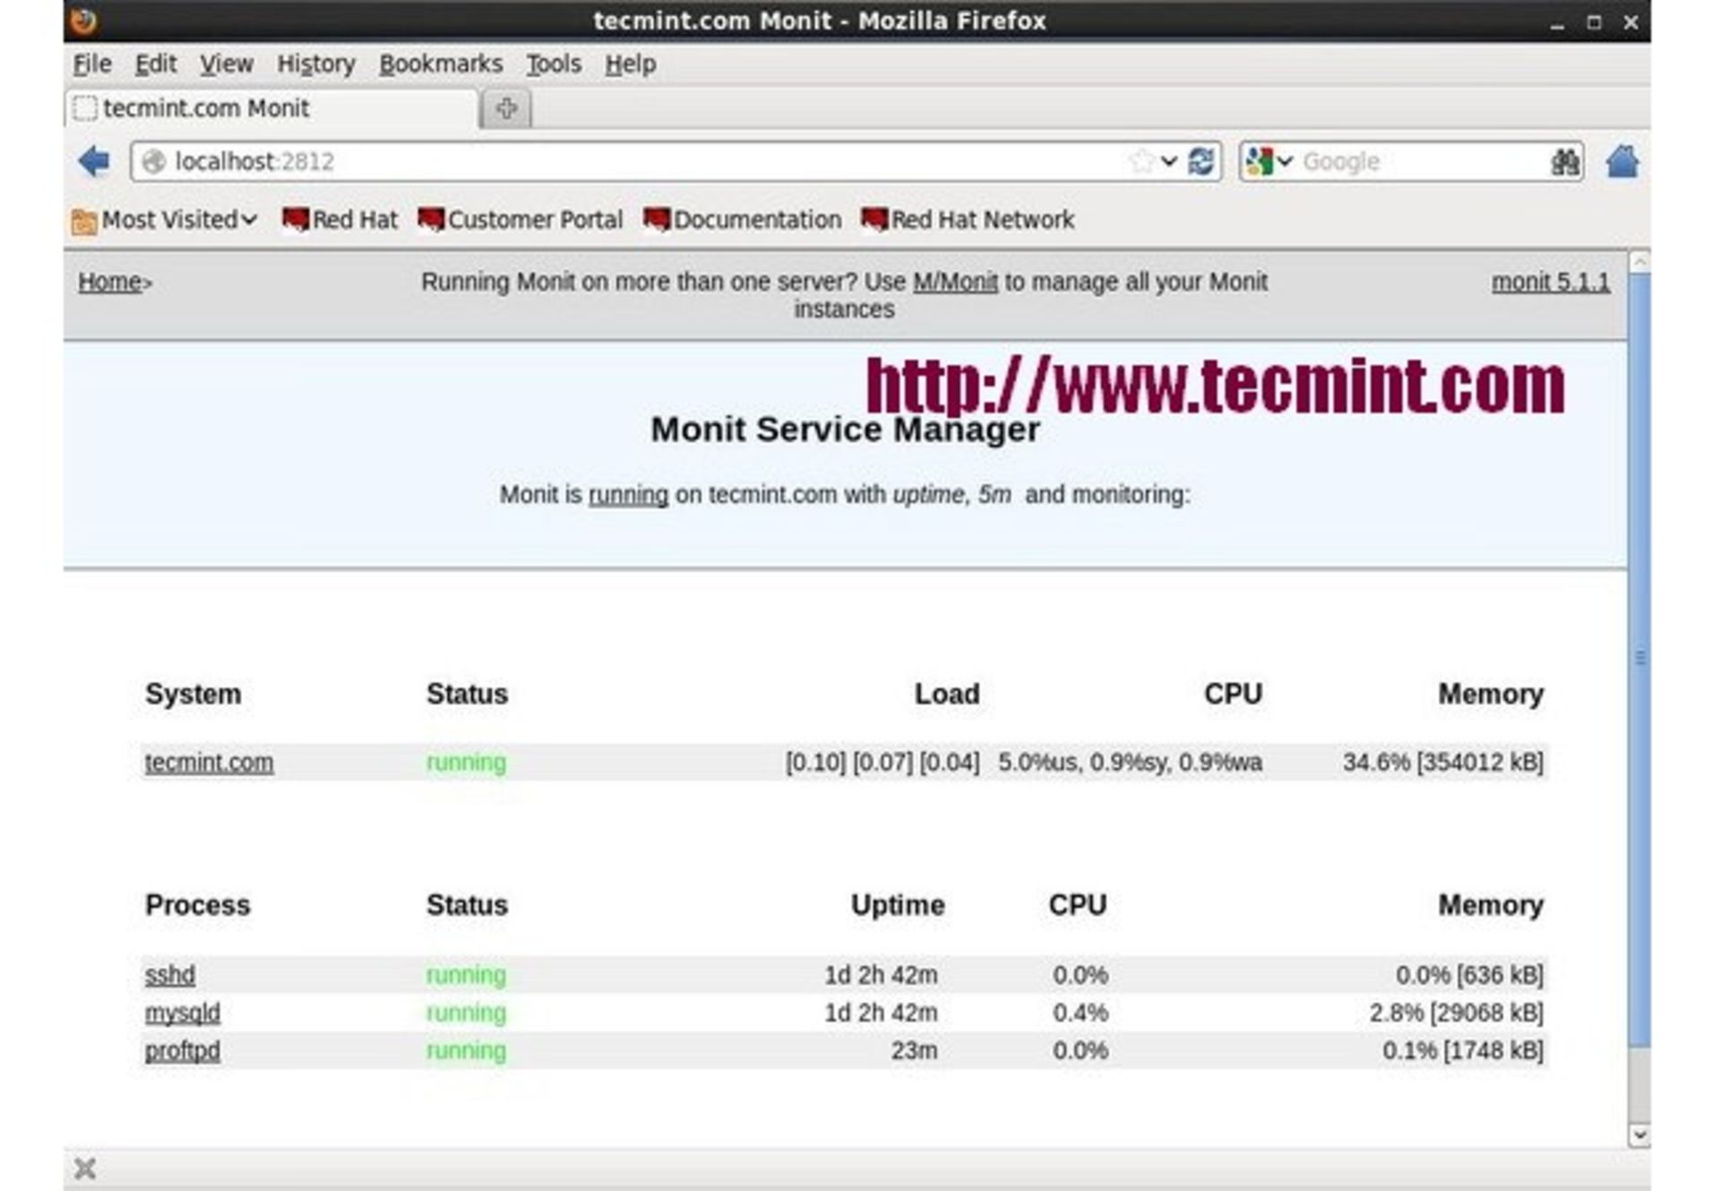This screenshot has height=1191, width=1720.
Task: Open the Red Hat bookmark
Action: point(340,220)
